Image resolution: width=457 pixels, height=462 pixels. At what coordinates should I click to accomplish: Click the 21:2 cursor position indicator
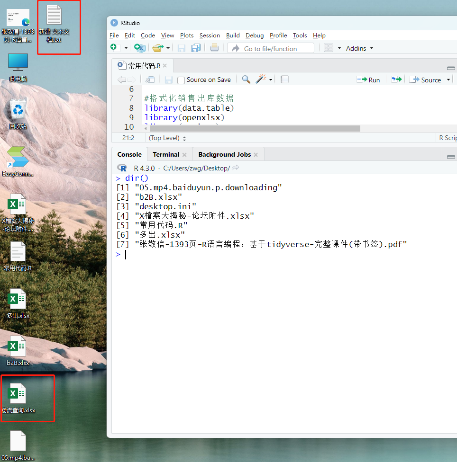[x=128, y=138]
